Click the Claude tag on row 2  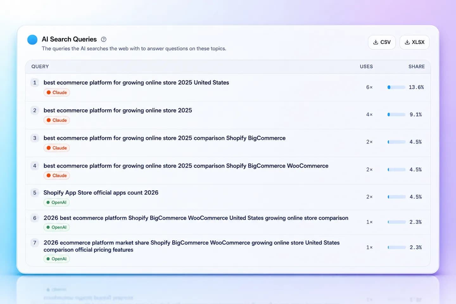click(57, 120)
